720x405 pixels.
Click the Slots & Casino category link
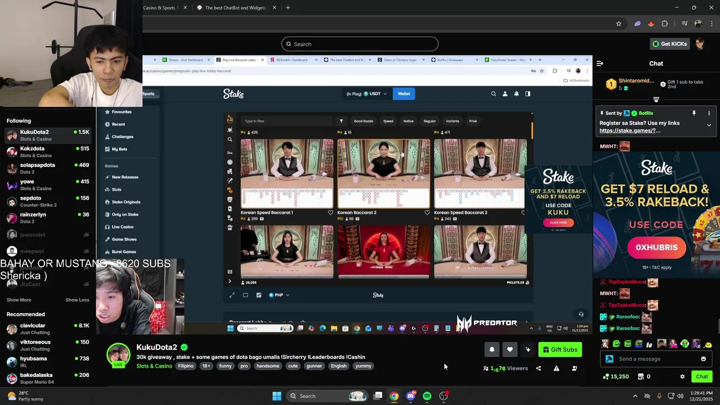pyautogui.click(x=154, y=366)
